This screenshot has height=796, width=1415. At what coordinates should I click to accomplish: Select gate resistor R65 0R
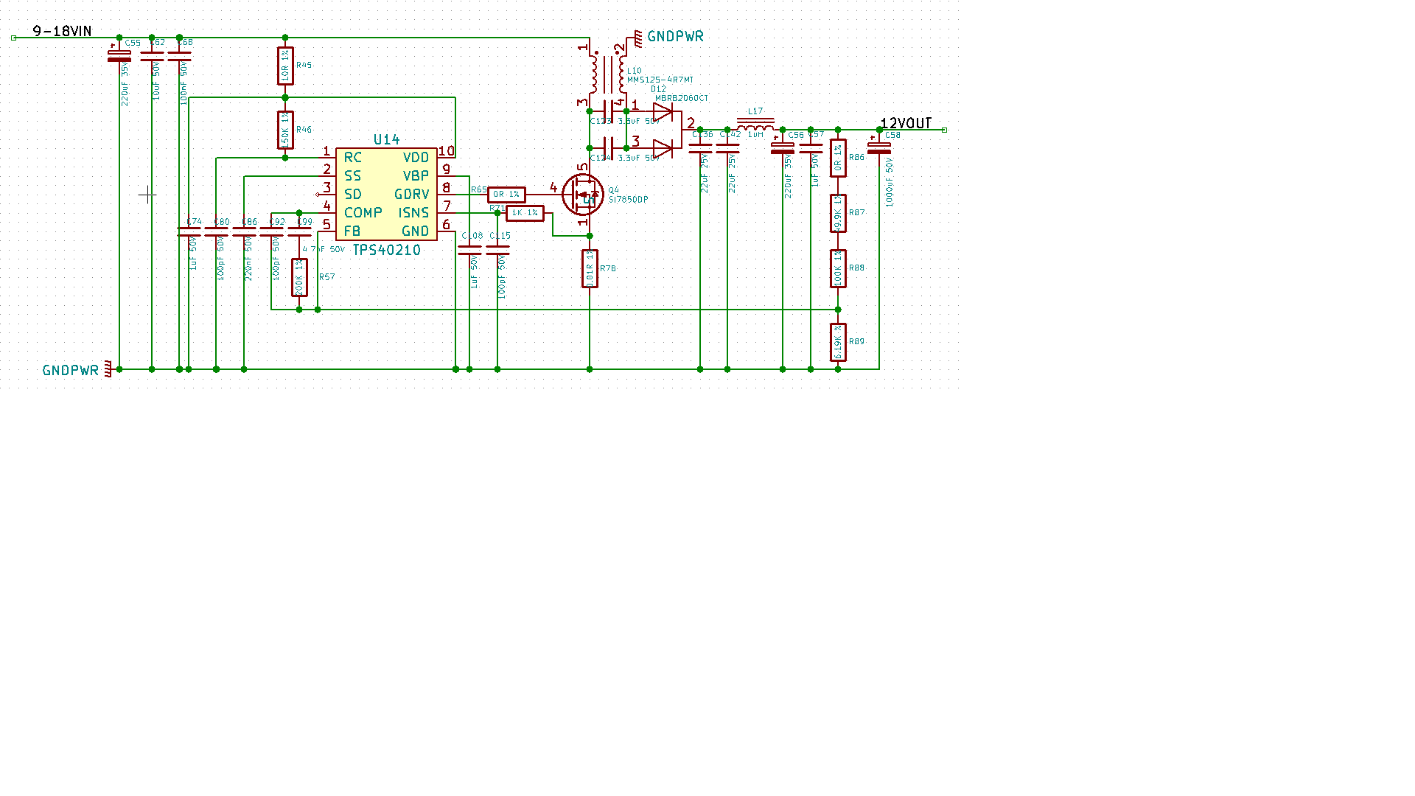pyautogui.click(x=506, y=195)
